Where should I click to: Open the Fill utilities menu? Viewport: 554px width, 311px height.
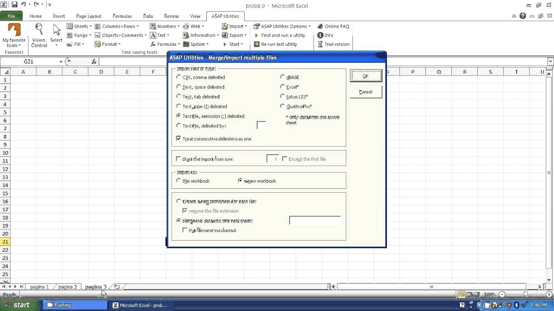(x=75, y=44)
